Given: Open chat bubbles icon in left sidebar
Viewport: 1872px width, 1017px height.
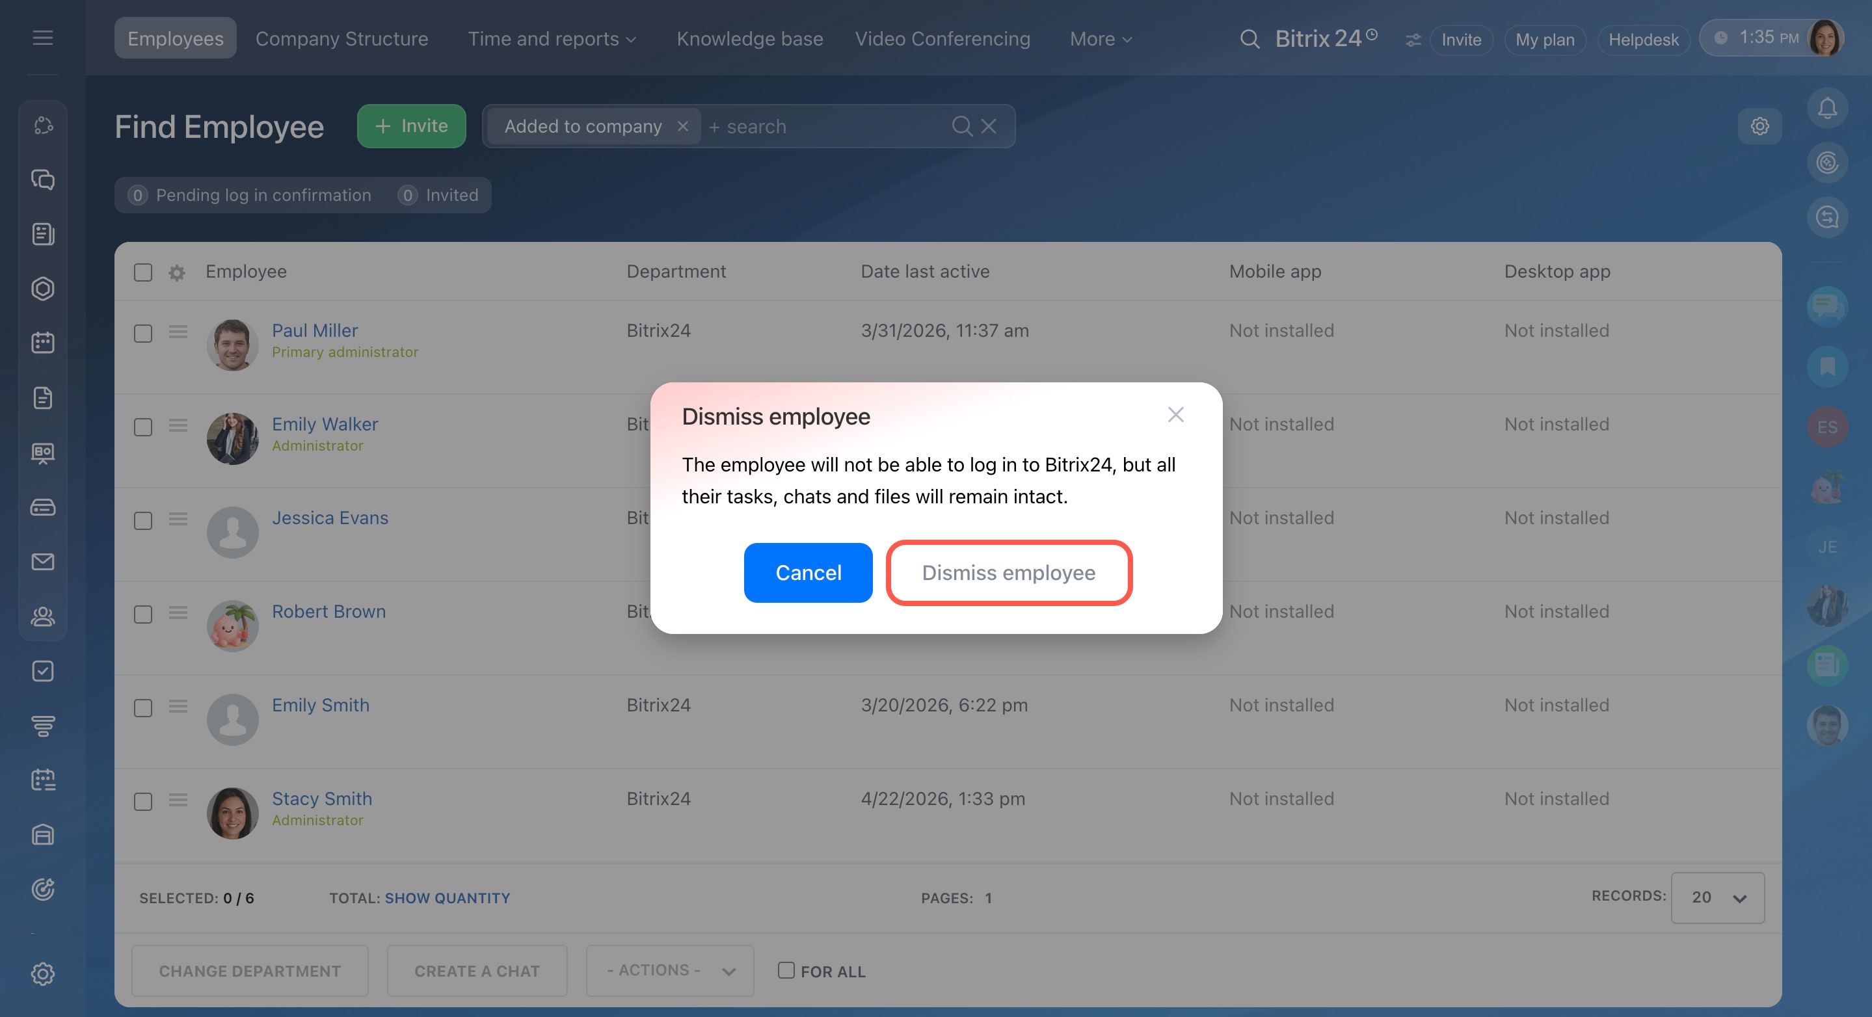Looking at the screenshot, I should (43, 179).
